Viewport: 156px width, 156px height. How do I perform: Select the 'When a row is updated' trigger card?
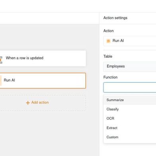click(43, 58)
